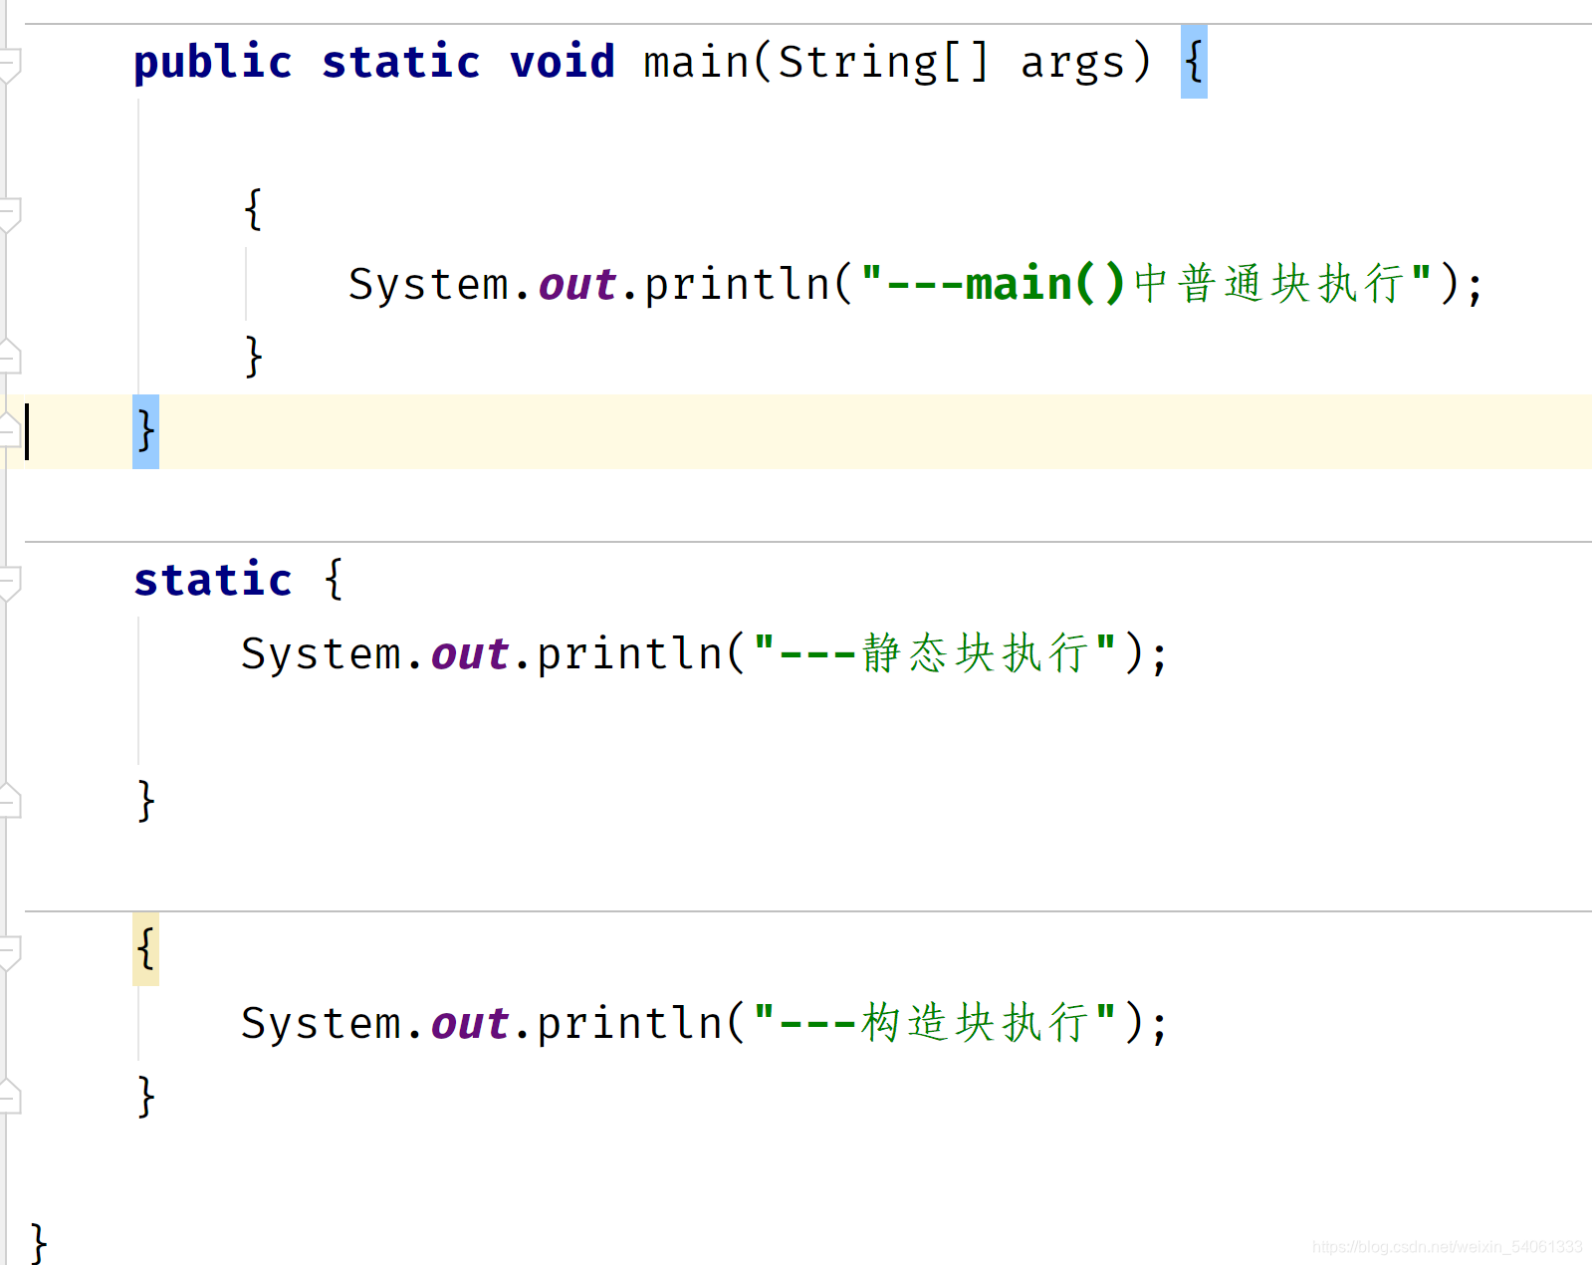
Task: Click 'out' in the main() println line
Action: [x=577, y=285]
